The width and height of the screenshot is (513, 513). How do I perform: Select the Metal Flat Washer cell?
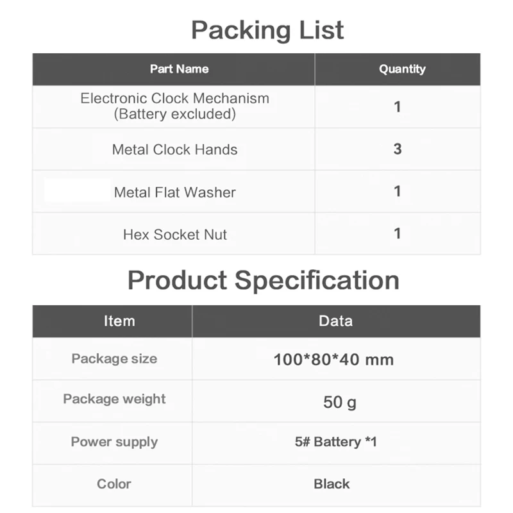click(174, 192)
